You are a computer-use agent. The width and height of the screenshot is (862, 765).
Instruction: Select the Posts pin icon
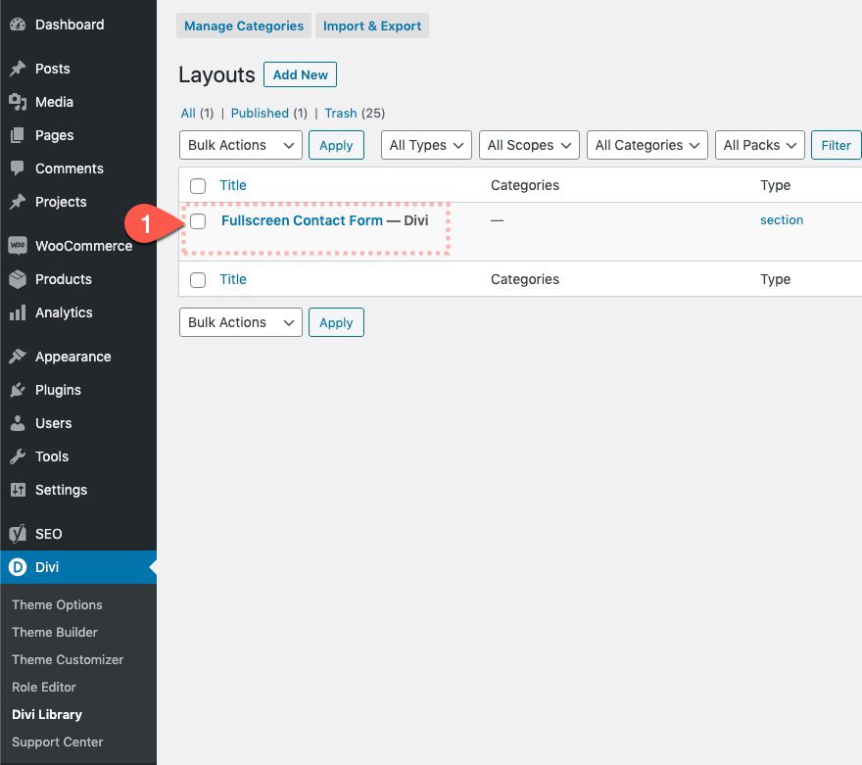[20, 69]
